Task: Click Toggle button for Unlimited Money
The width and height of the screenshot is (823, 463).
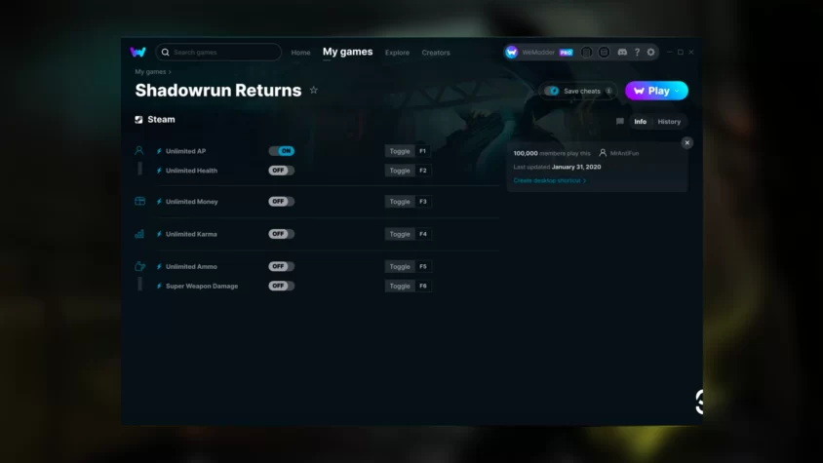Action: point(400,202)
